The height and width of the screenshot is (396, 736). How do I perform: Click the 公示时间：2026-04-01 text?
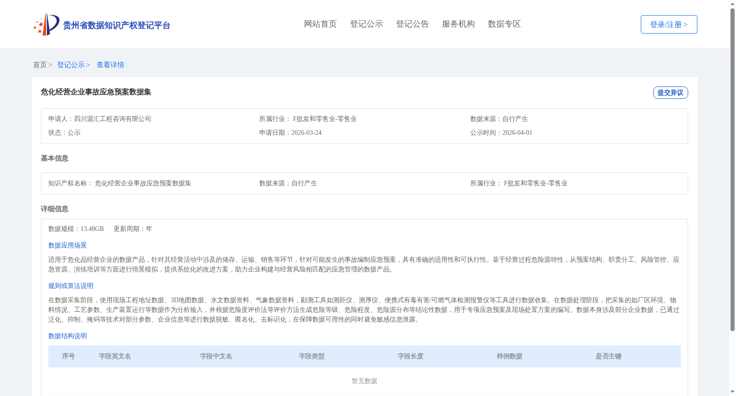pos(501,132)
